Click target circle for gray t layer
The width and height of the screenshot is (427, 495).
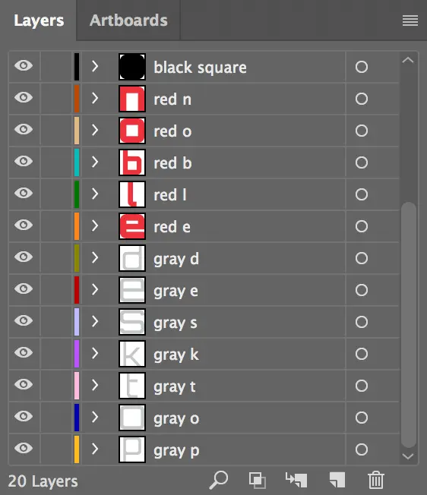click(362, 386)
